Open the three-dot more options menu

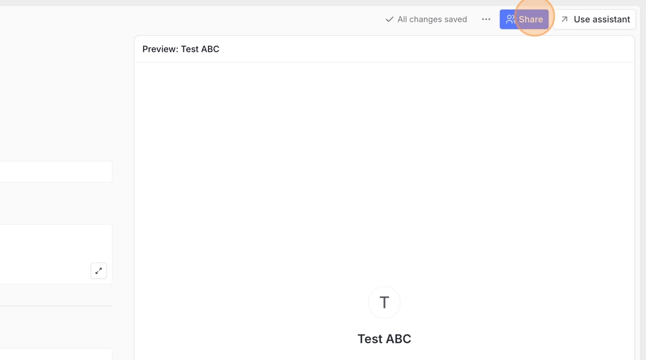tap(486, 19)
